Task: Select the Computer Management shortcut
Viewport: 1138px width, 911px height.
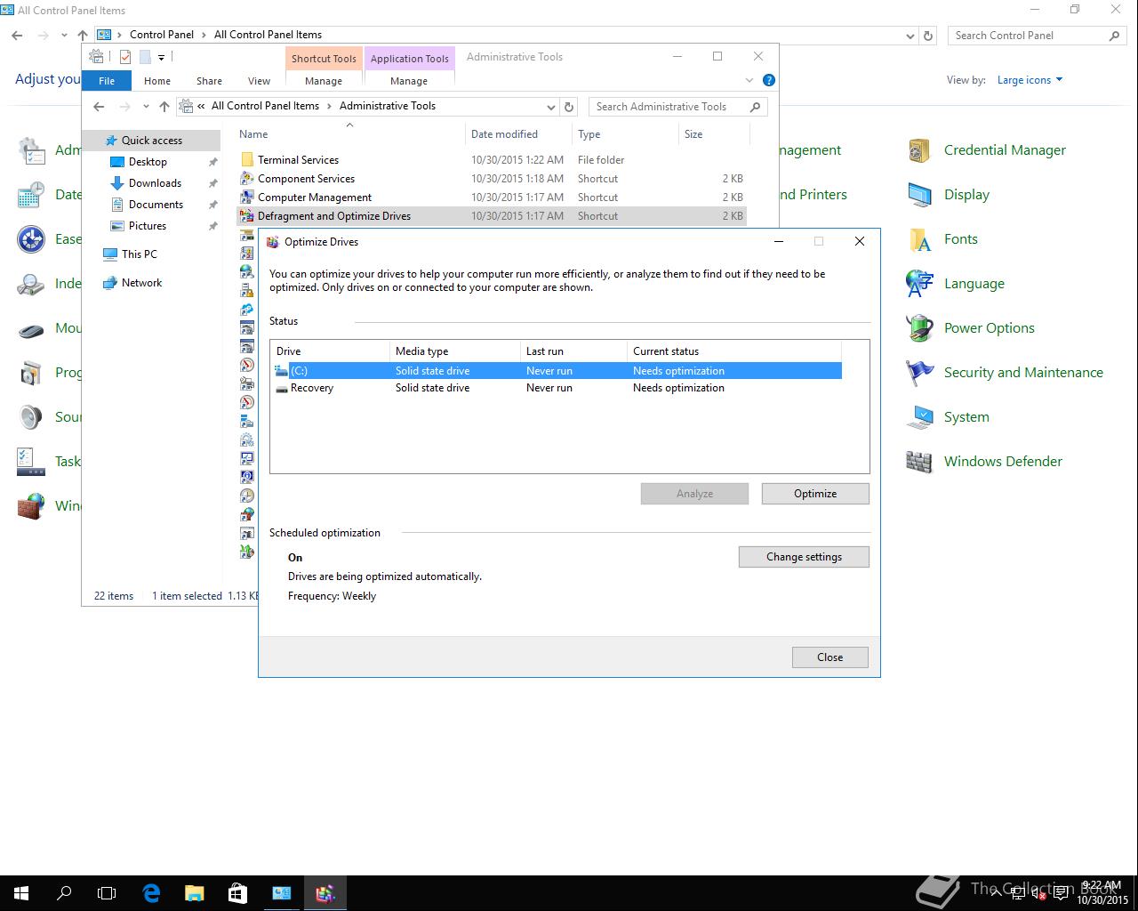Action: click(x=492, y=198)
